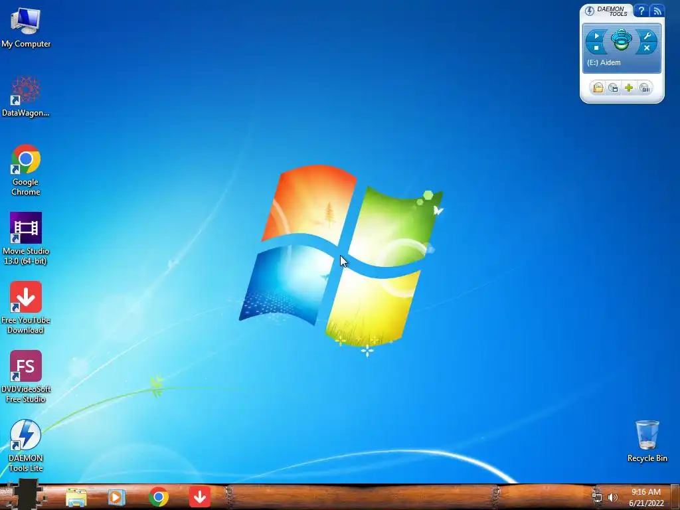680x510 pixels.
Task: Click the DAEMON Tools lightning logo in gadget
Action: point(590,11)
